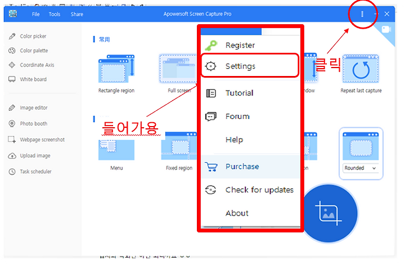Screen dimensions: 405x264
Task: Open the White board tool
Action: coord(28,79)
